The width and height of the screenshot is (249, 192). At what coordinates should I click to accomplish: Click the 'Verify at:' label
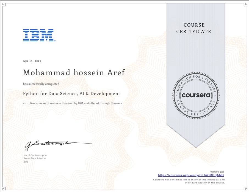(217, 172)
